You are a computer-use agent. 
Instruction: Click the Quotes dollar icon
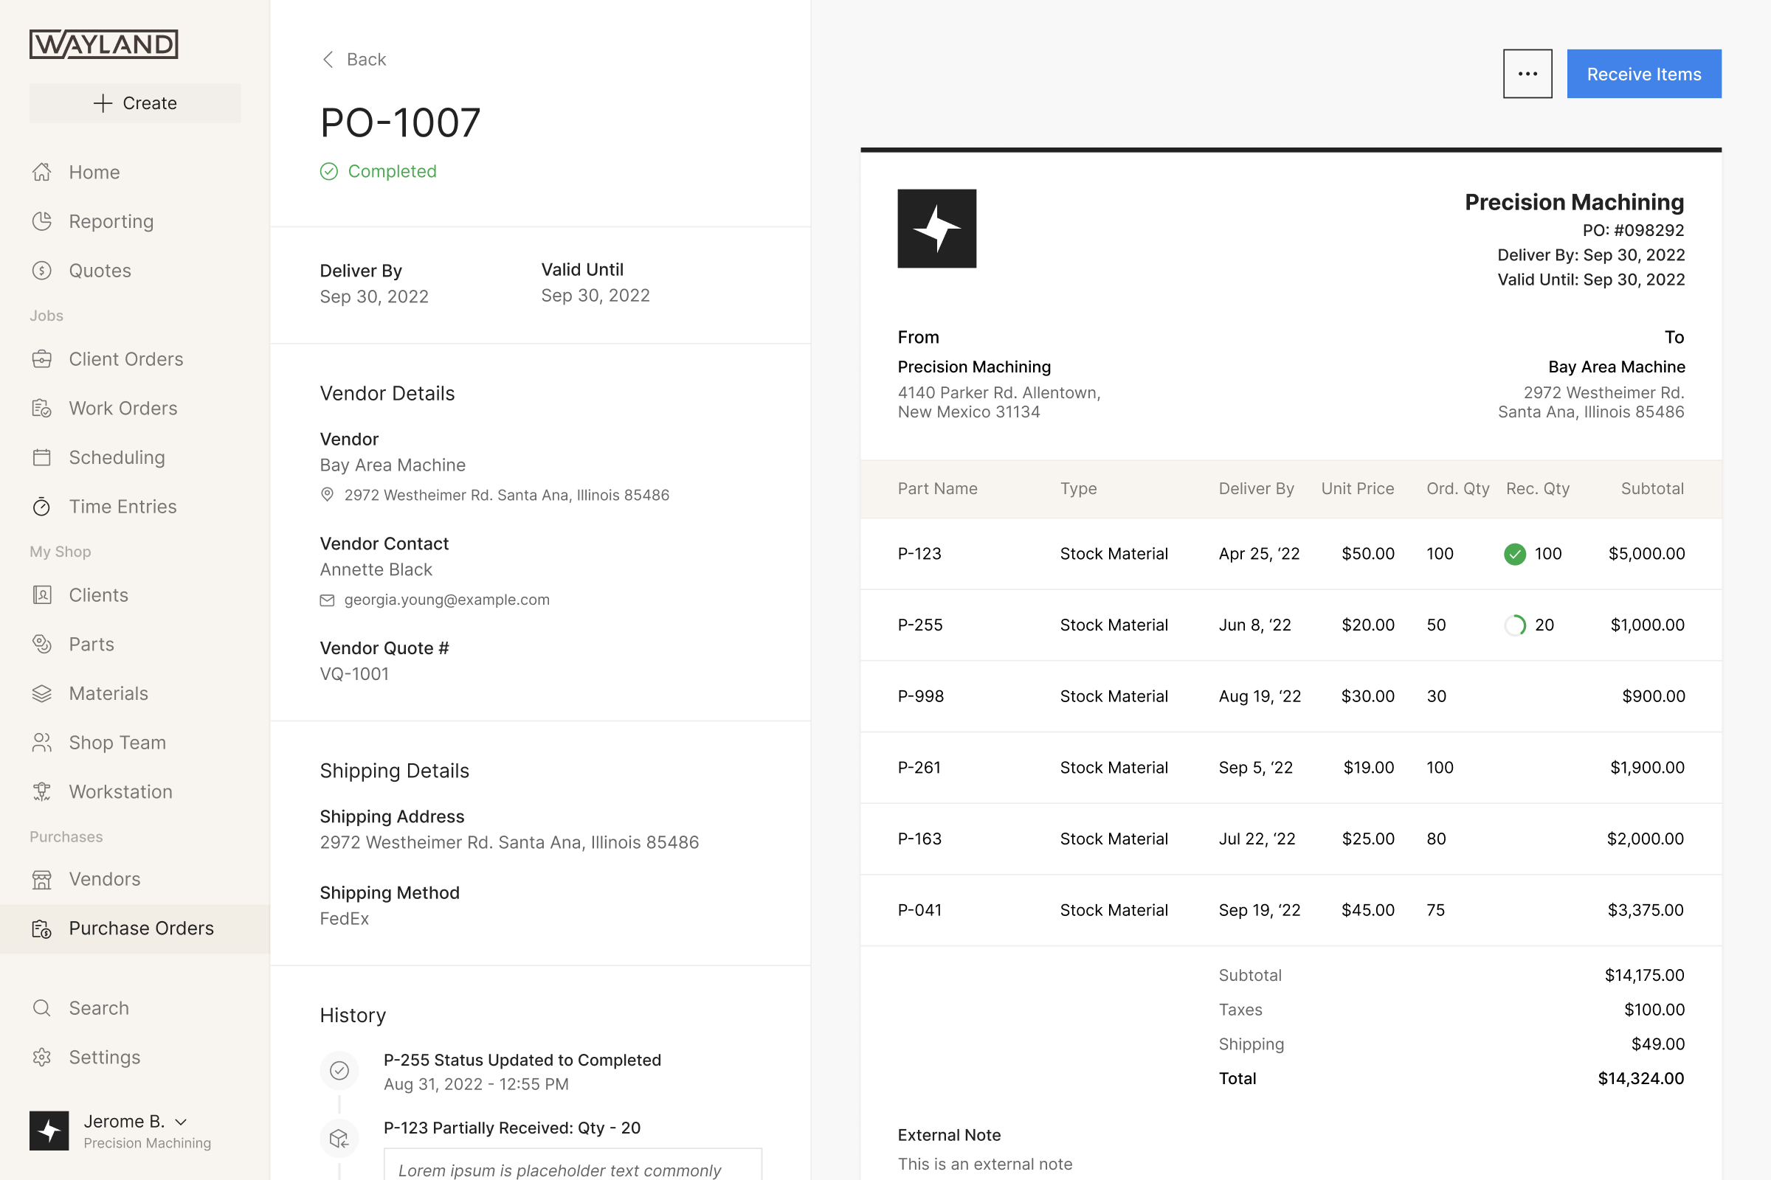pyautogui.click(x=42, y=271)
